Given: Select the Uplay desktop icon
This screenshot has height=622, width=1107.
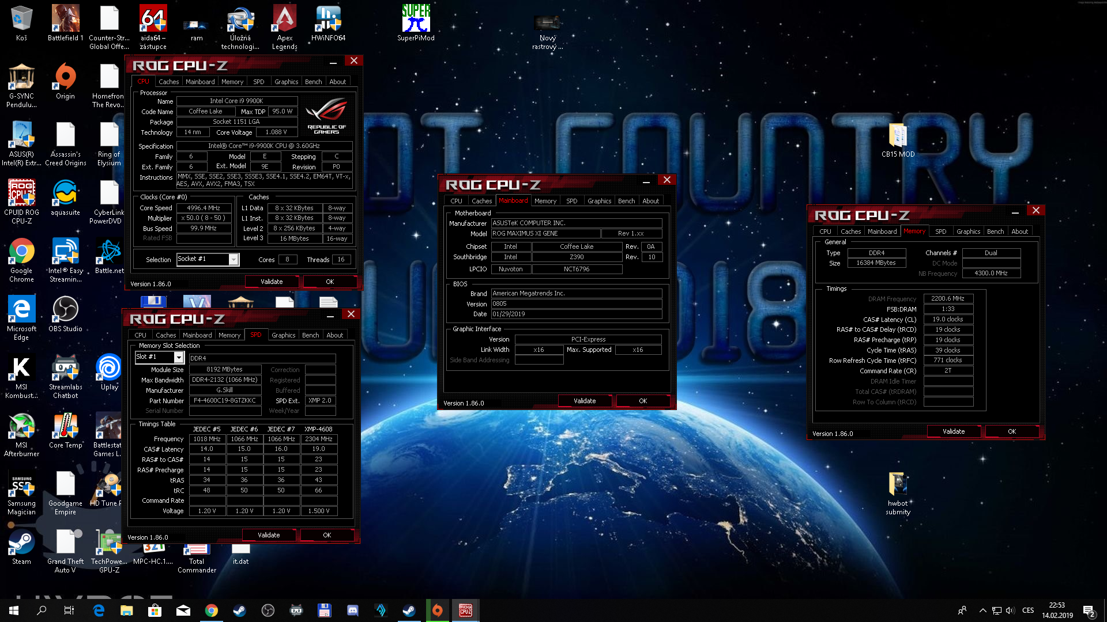Looking at the screenshot, I should [109, 372].
